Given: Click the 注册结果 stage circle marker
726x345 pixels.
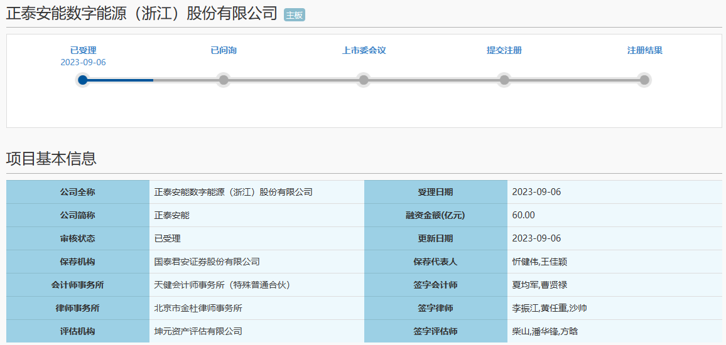Looking at the screenshot, I should (644, 80).
